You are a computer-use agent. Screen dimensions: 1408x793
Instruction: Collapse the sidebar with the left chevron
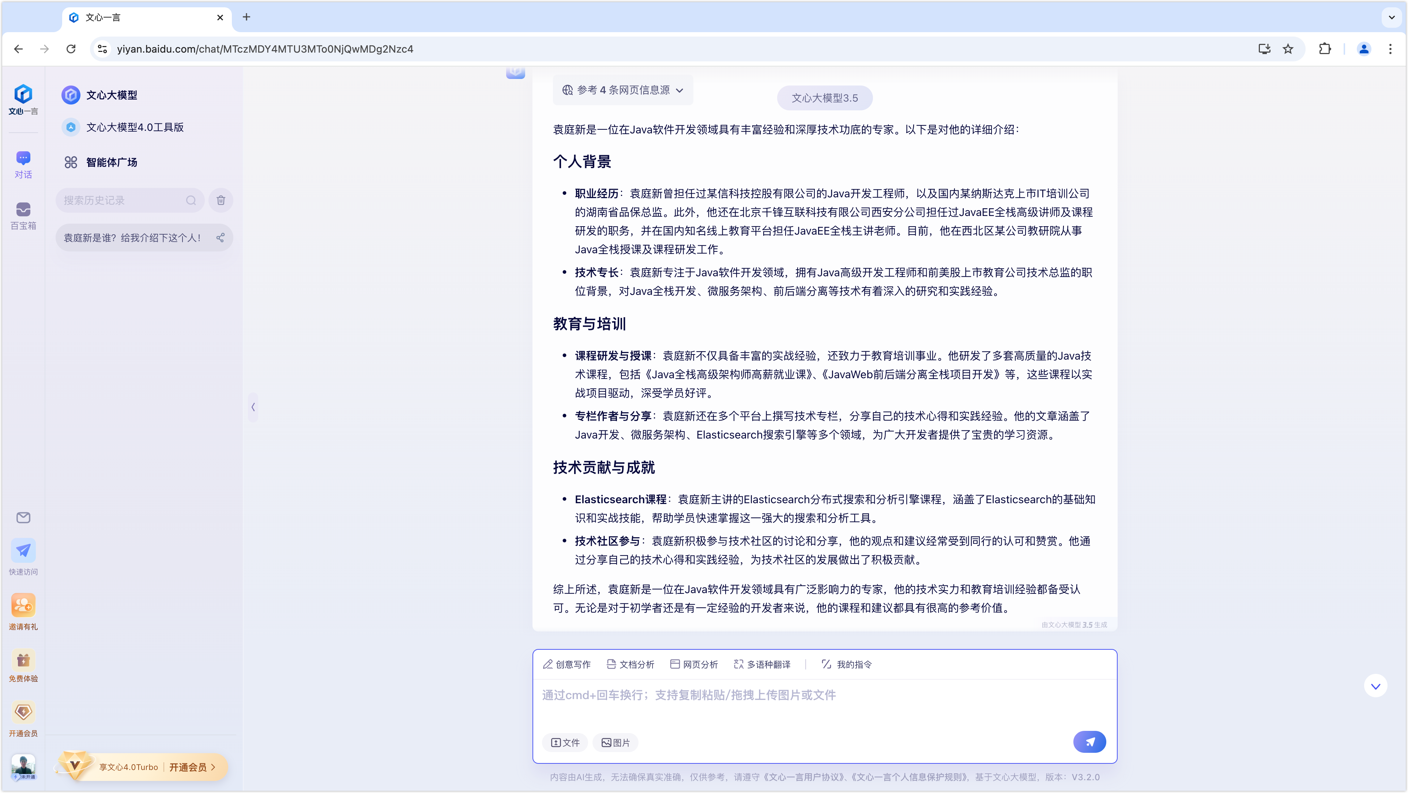(x=253, y=407)
